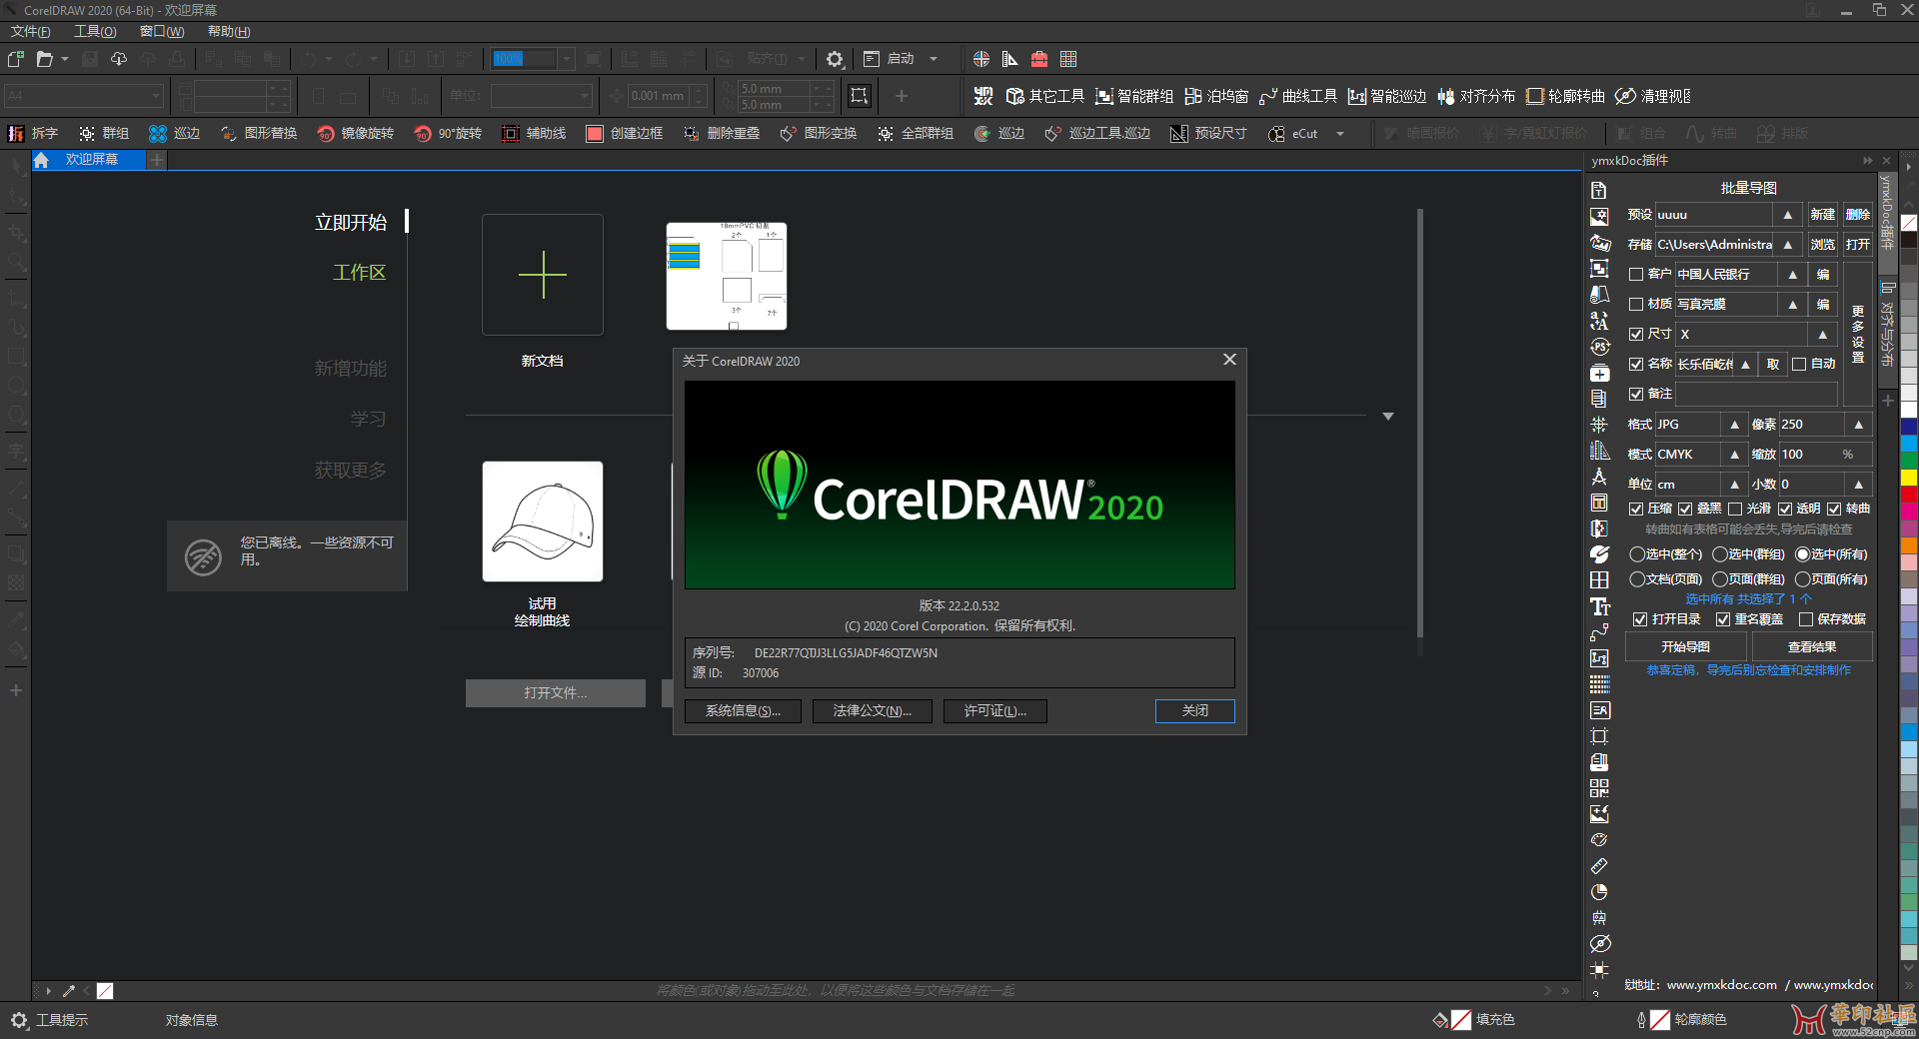This screenshot has height=1039, width=1919.
Task: Toggle the 材质 checkbox
Action: click(x=1636, y=304)
